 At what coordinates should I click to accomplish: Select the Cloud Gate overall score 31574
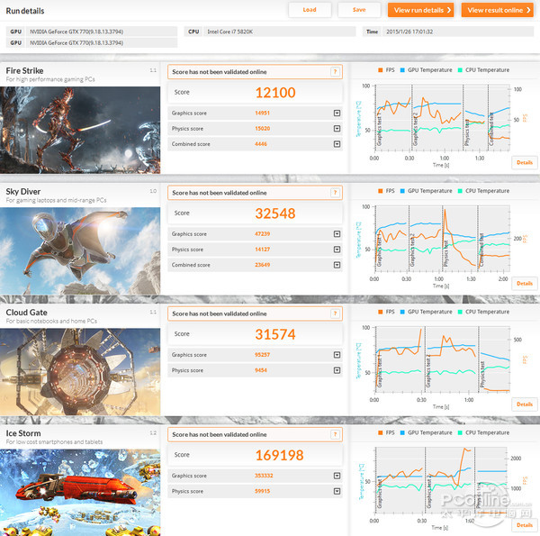[x=275, y=335]
